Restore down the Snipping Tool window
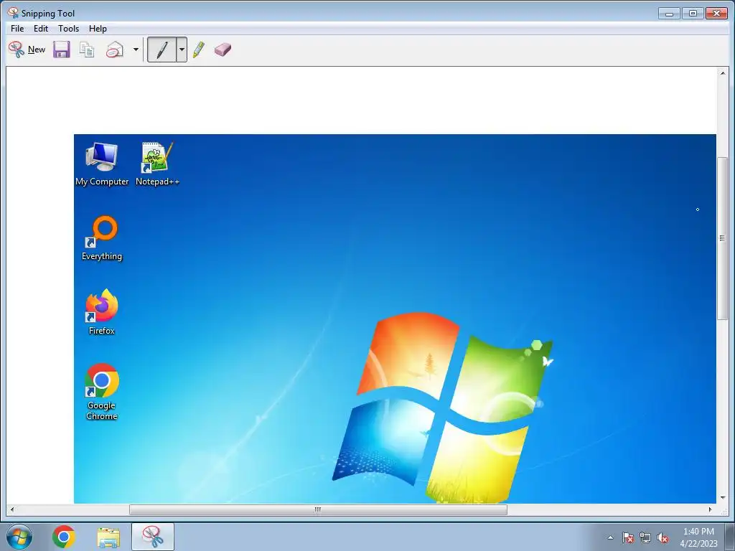 pos(693,13)
